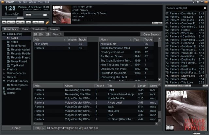This screenshot has height=135, width=209.
Task: Switch to the Visualization tab
Action: click(39, 29)
